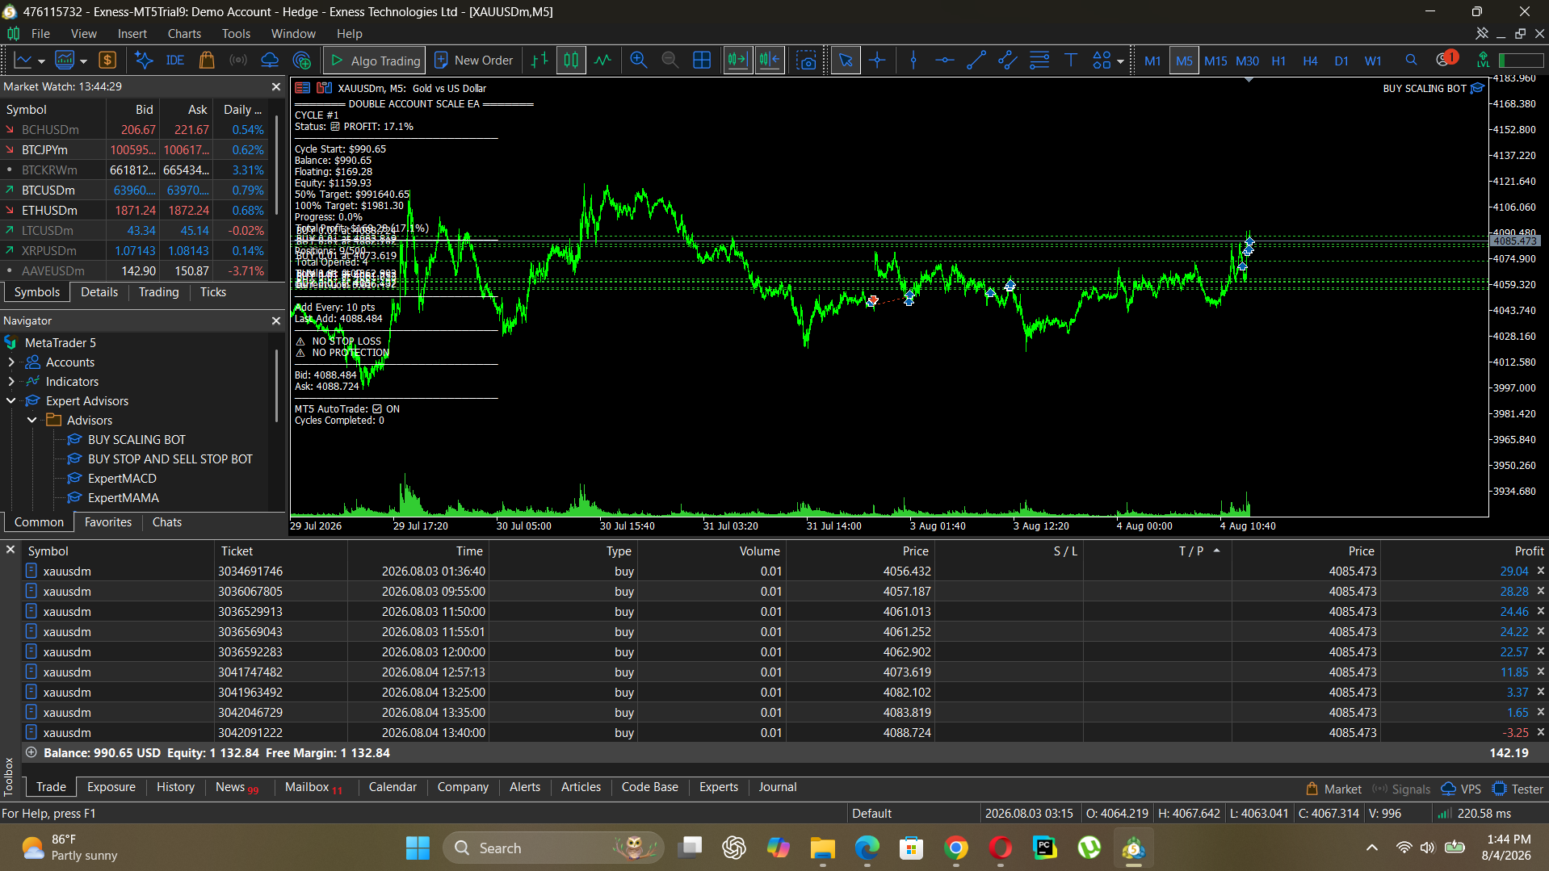The image size is (1549, 871).
Task: Open the Signals button in toolbox footer
Action: (1401, 789)
